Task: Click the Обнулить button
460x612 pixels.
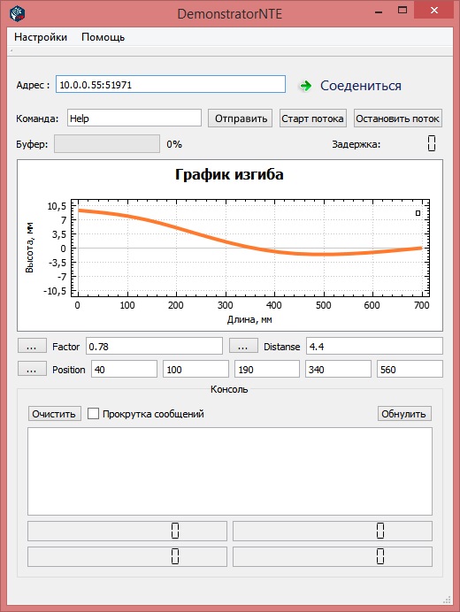Action: (404, 414)
